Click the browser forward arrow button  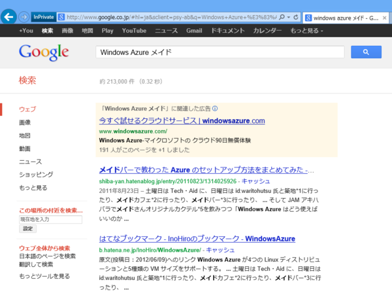pos(24,17)
